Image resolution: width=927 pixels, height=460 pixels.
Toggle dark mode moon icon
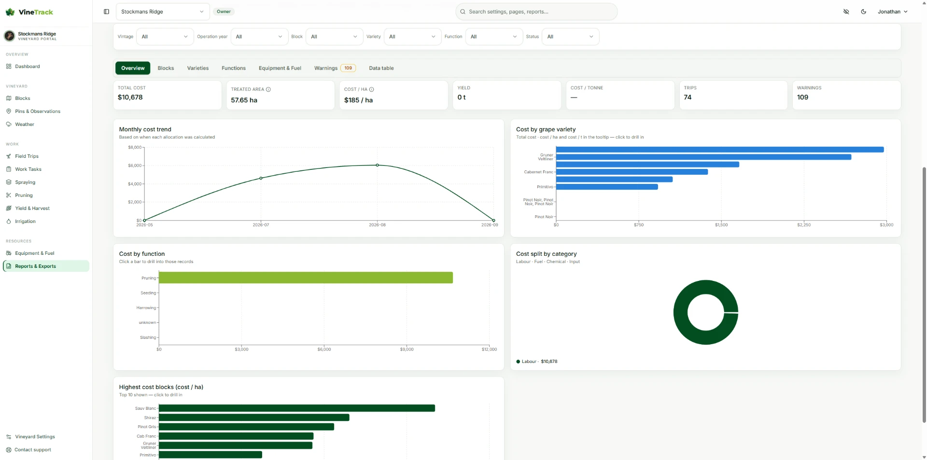pos(863,12)
